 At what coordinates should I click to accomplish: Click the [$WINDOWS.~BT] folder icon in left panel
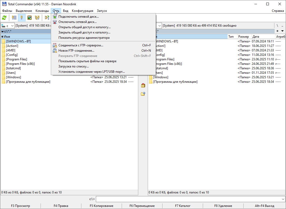pos(3,41)
